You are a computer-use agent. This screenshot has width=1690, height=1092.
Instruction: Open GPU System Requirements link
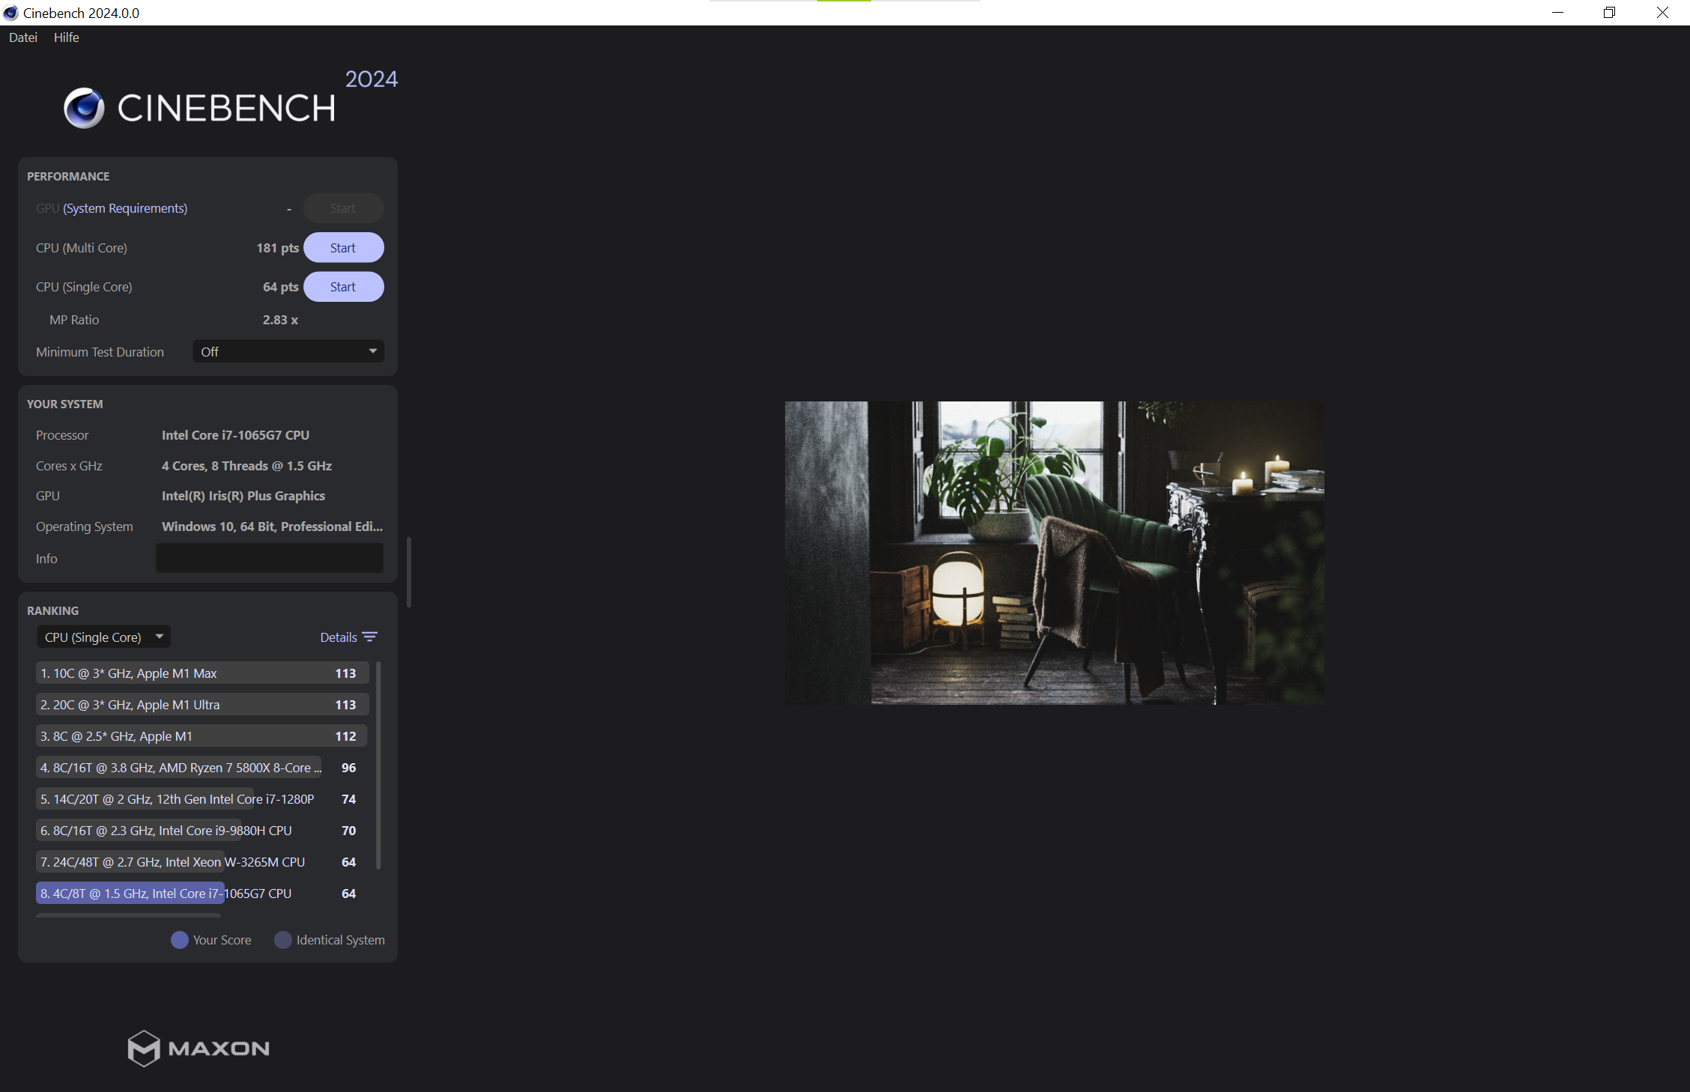(125, 208)
